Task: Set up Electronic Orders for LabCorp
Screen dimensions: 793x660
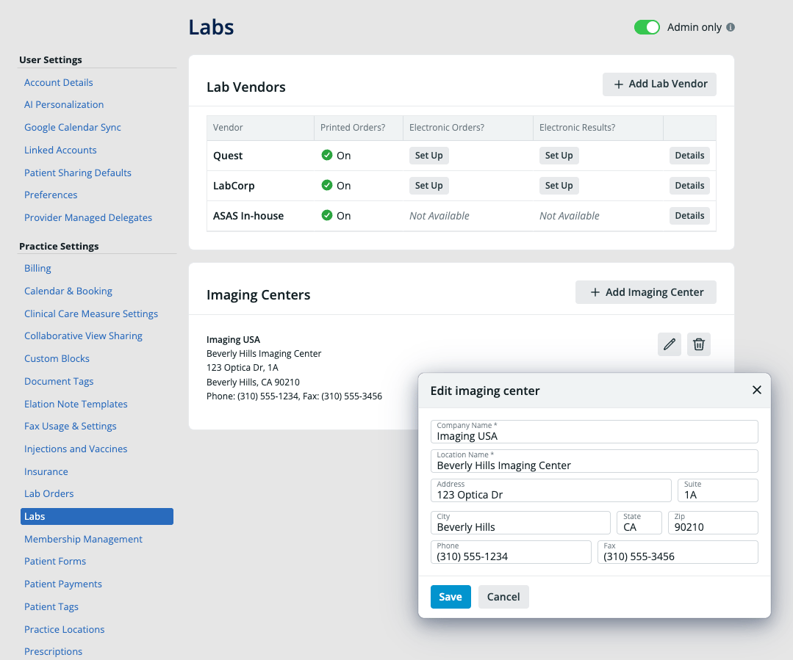Action: click(x=428, y=186)
